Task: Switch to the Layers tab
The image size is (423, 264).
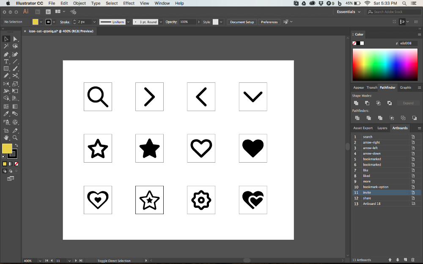Action: click(x=382, y=128)
